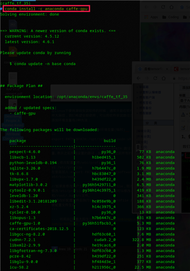190x271 pixels.
Task: Click 'current version: 4.5.12' text
Action: [x=32, y=36]
